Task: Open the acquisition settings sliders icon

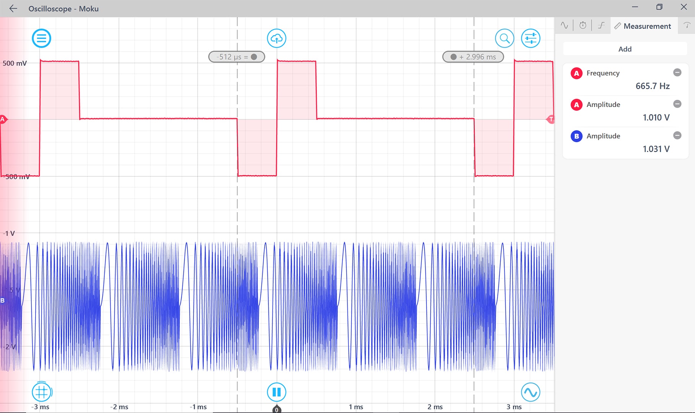Action: pyautogui.click(x=531, y=38)
